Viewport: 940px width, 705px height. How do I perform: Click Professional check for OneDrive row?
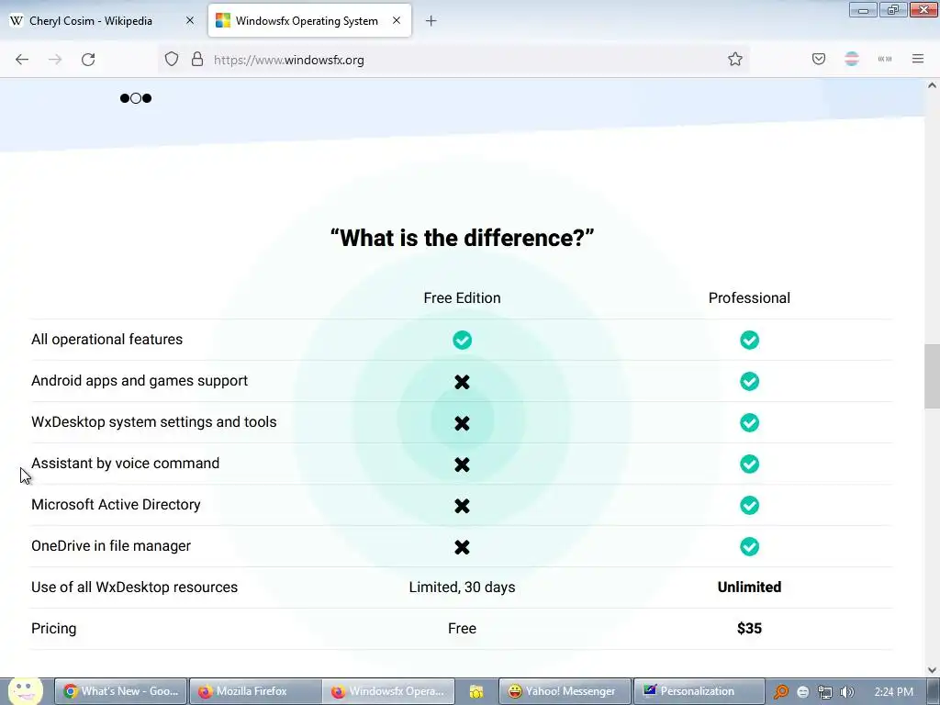point(749,547)
